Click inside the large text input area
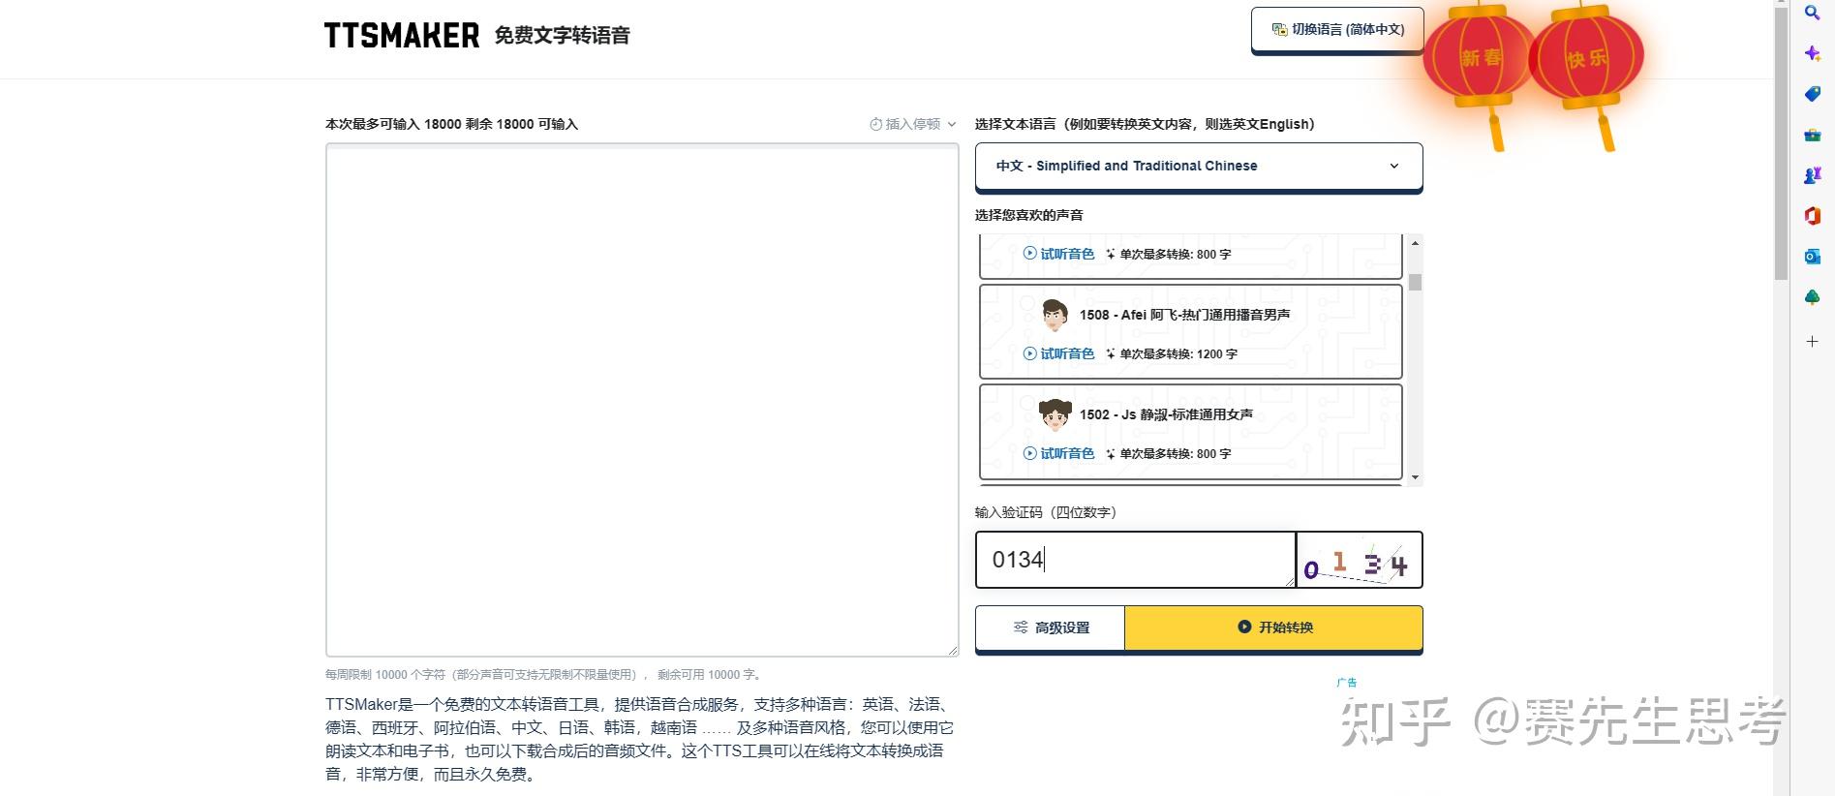Screen dimensions: 1835x796 point(642,400)
